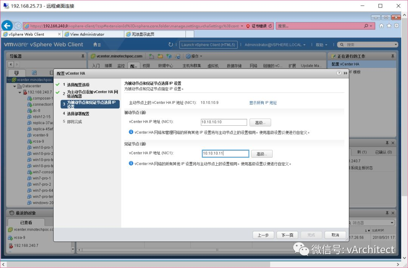The width and height of the screenshot is (408, 268).
Task: Click the browser back arrow button
Action: tap(7, 25)
